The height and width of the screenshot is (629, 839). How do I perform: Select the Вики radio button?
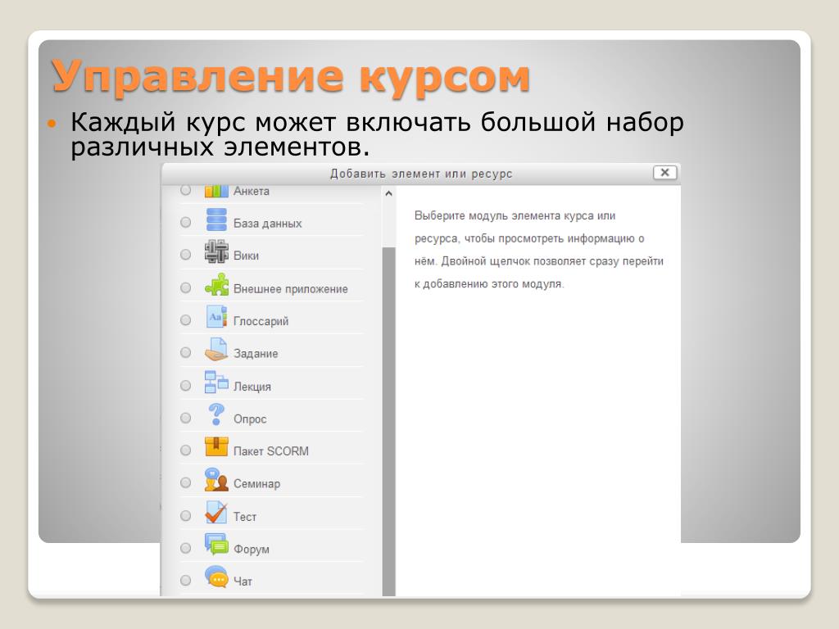point(186,255)
